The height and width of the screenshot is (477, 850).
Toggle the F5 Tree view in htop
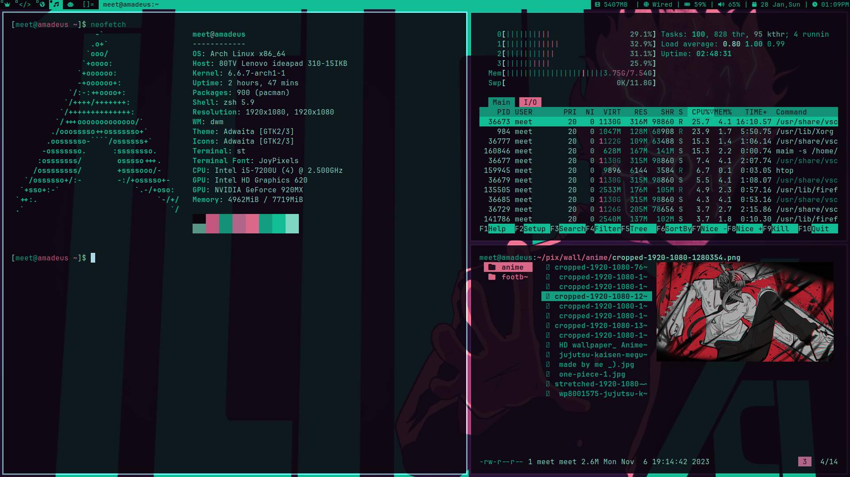(x=638, y=229)
